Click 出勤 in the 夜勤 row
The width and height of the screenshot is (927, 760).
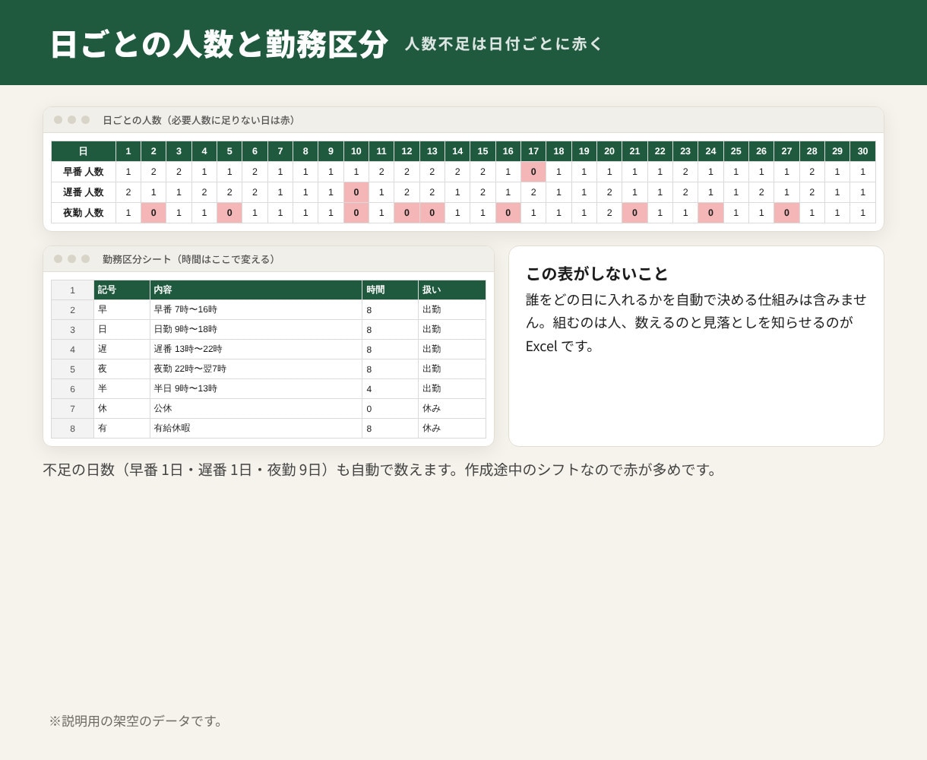pos(452,369)
